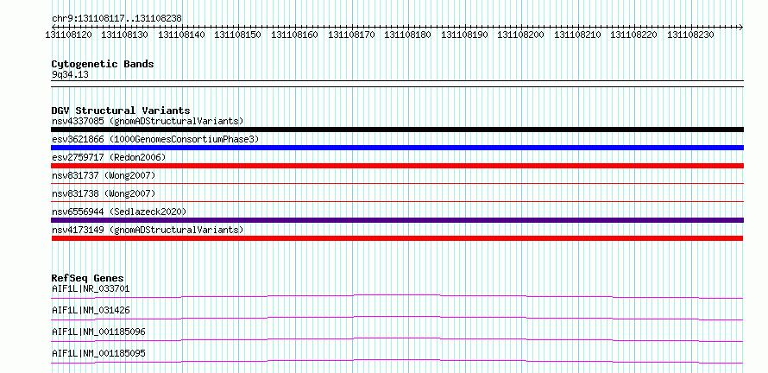
Task: Open variant label esv3621866 (1000GenomesConsortiumPhase3)
Action: (x=155, y=139)
